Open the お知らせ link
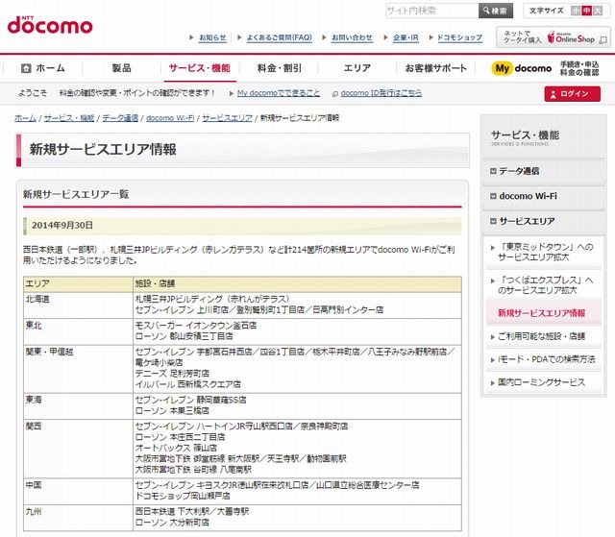 pos(212,37)
